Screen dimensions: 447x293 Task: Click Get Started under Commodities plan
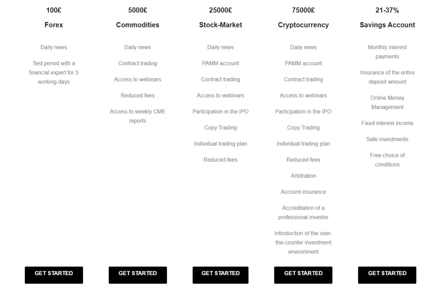click(x=138, y=275)
